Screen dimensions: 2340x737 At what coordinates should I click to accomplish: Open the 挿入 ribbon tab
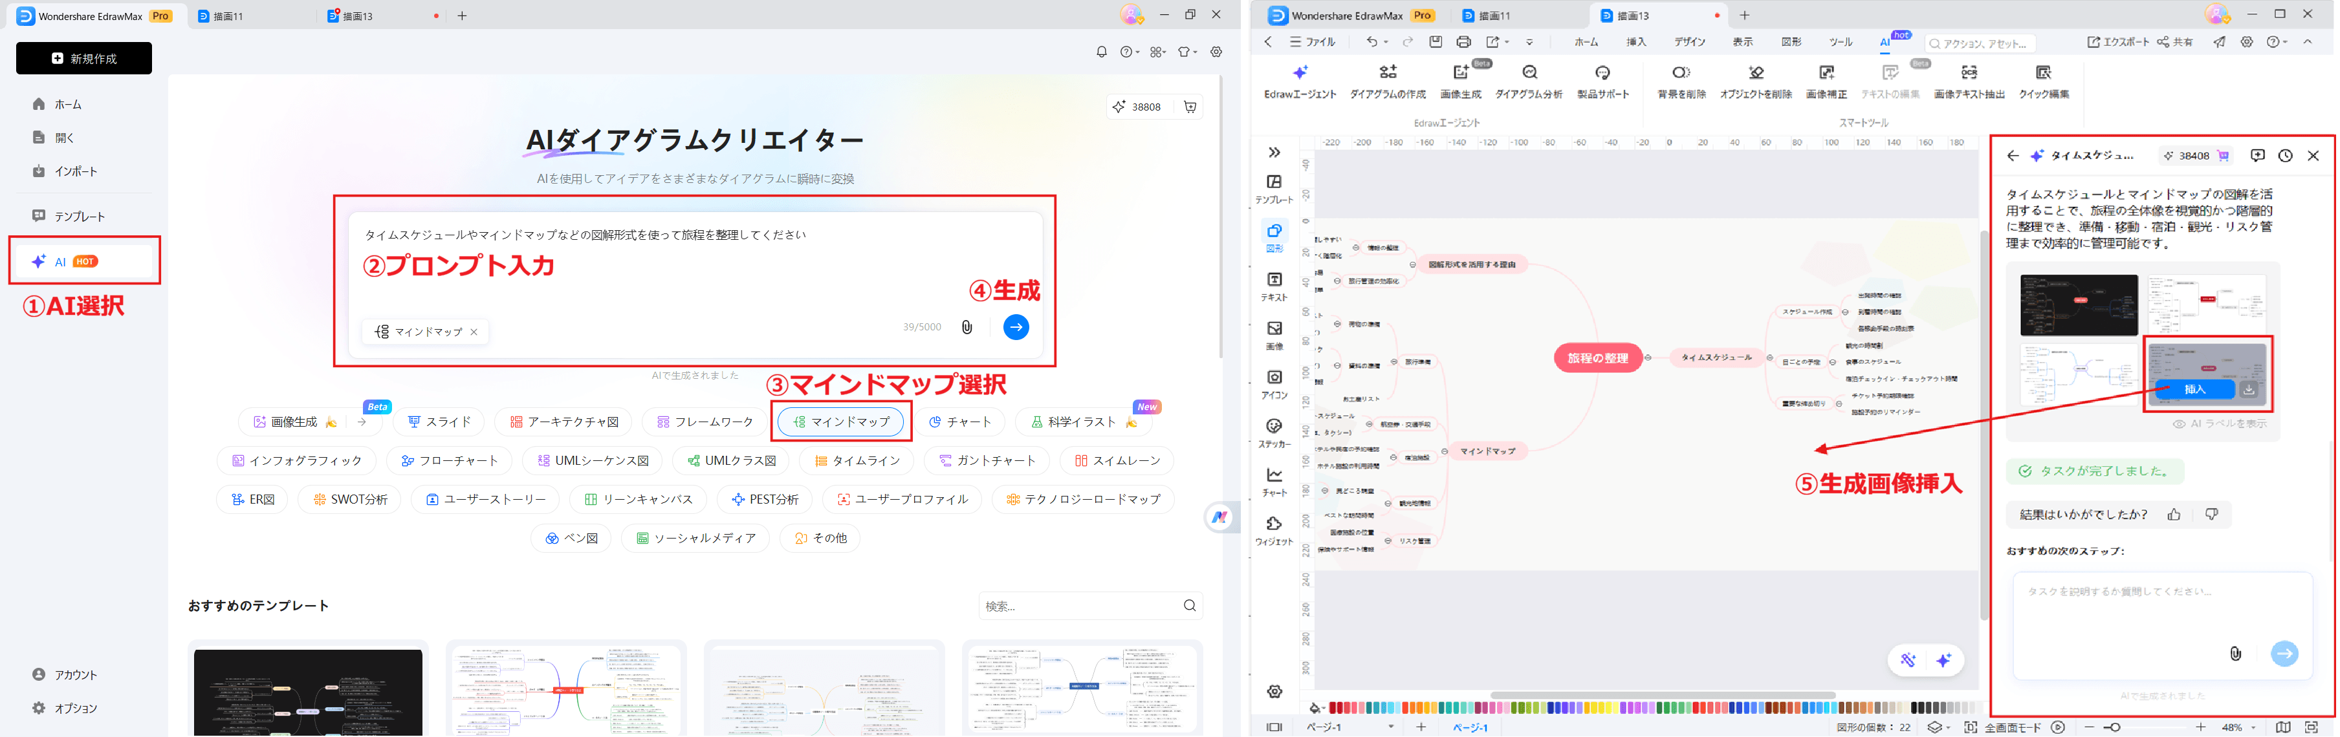pyautogui.click(x=1636, y=42)
